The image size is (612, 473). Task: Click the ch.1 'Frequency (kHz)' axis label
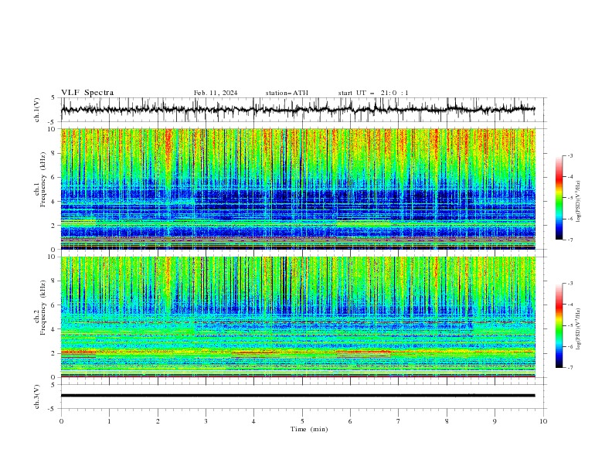(x=43, y=179)
